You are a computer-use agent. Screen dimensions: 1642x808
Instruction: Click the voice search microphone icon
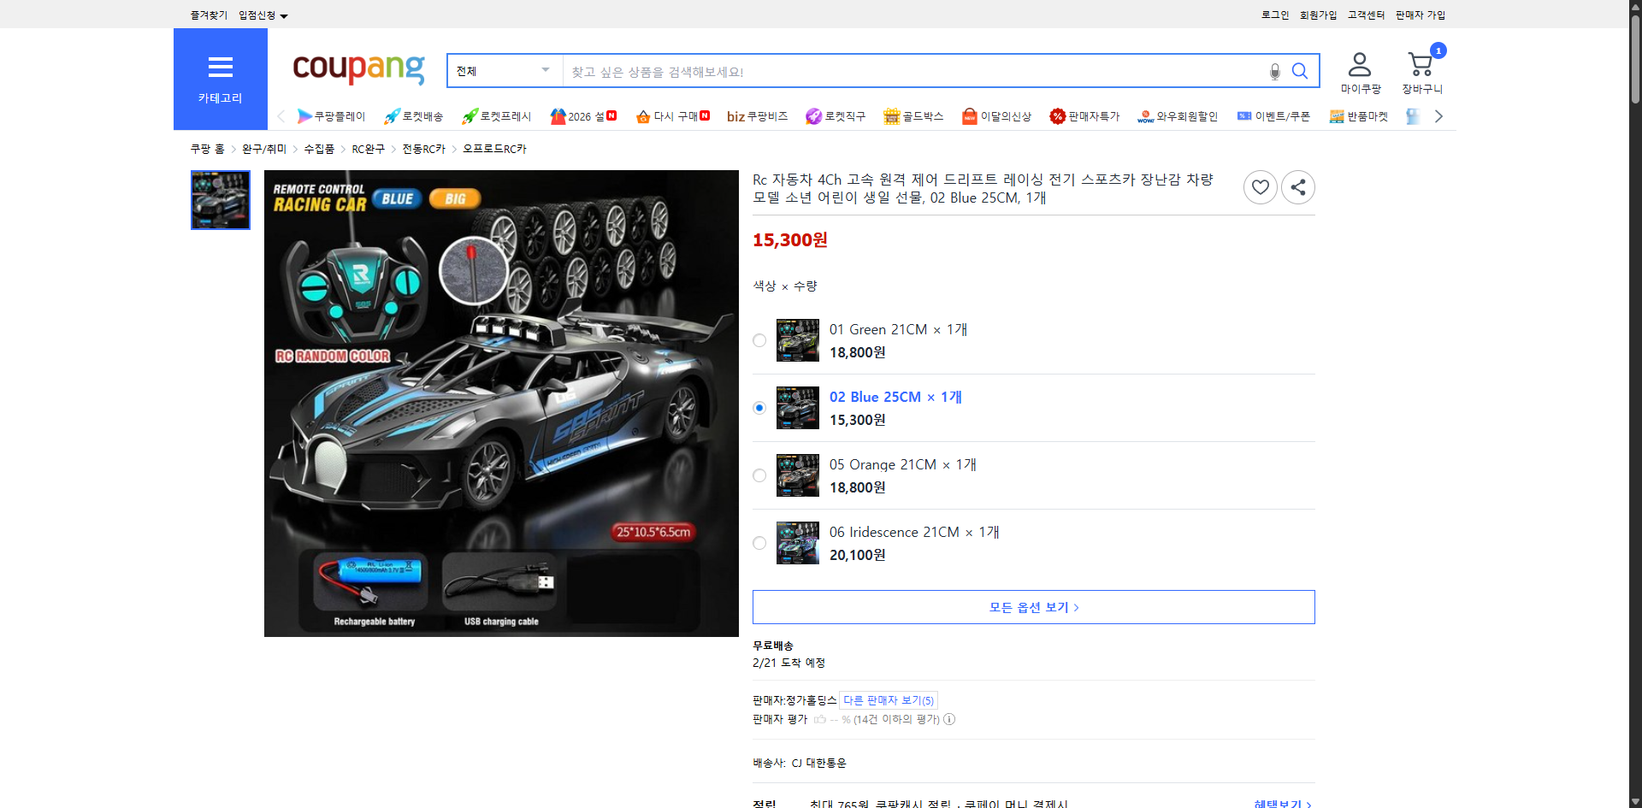(x=1275, y=71)
